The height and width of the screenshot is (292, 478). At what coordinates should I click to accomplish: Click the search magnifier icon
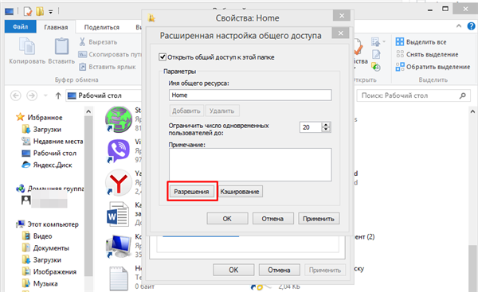462,95
